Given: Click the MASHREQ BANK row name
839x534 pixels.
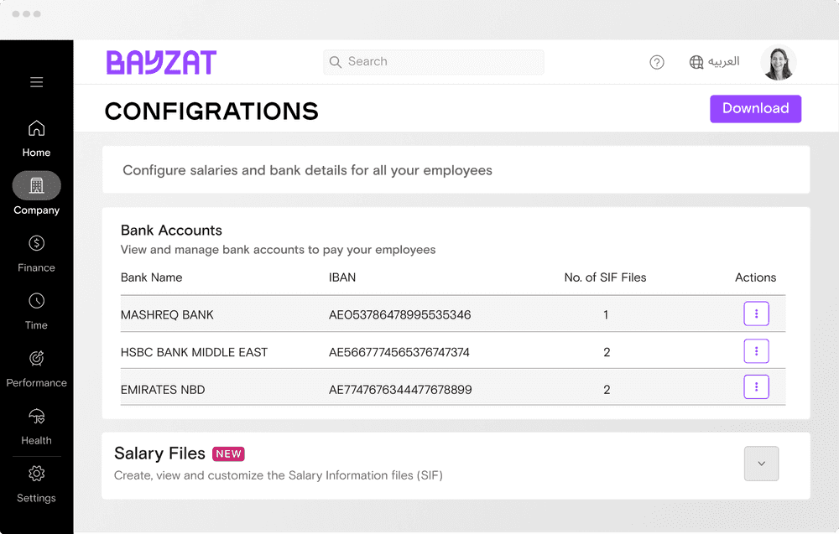Looking at the screenshot, I should pos(167,315).
